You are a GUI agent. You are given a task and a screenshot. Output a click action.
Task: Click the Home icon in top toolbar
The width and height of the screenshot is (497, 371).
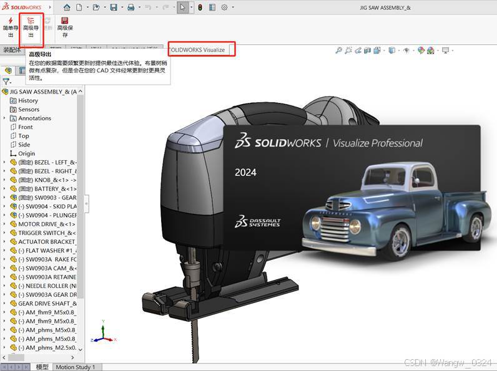pyautogui.click(x=67, y=7)
